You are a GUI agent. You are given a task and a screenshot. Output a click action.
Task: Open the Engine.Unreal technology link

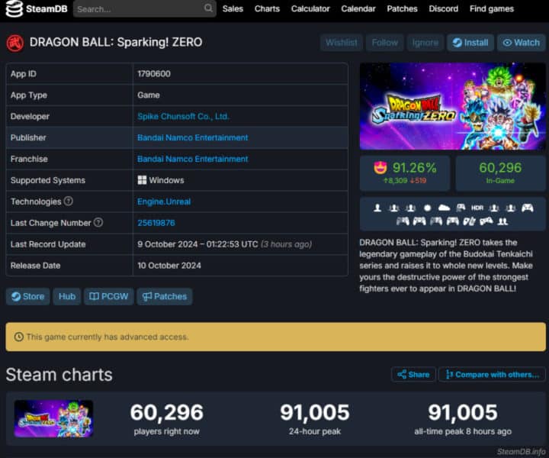pos(164,202)
